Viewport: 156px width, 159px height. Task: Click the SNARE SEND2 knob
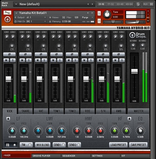tap(28, 37)
